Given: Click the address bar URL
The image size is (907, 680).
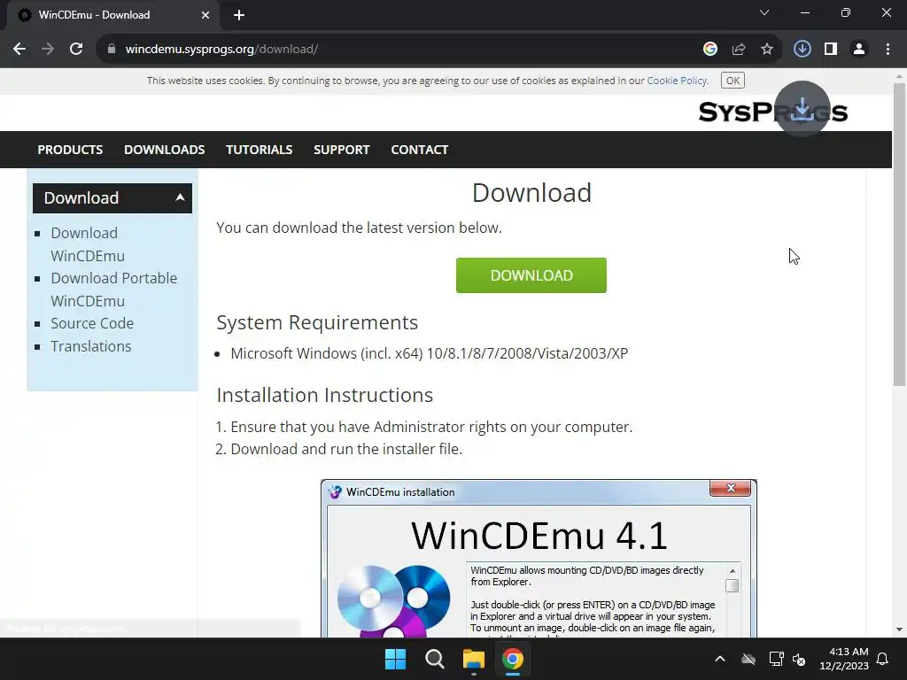Looking at the screenshot, I should (221, 50).
